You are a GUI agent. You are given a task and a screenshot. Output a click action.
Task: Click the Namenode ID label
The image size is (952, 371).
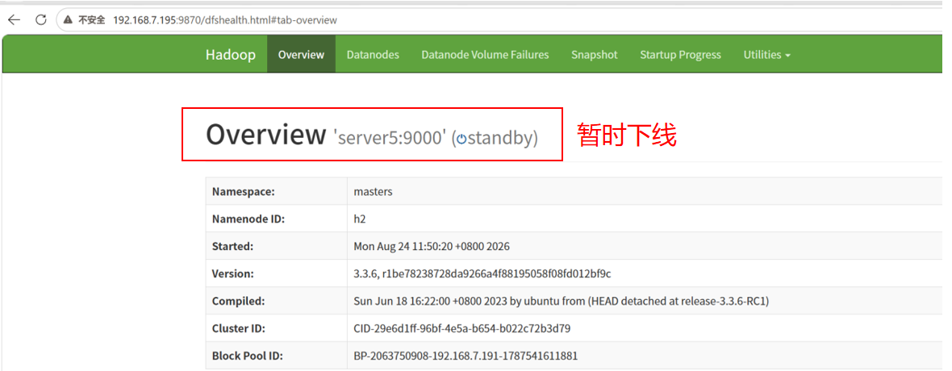(248, 219)
